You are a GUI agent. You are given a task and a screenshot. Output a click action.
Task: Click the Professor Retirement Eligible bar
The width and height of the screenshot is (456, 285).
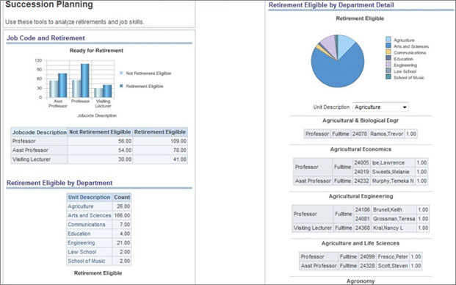click(x=84, y=81)
